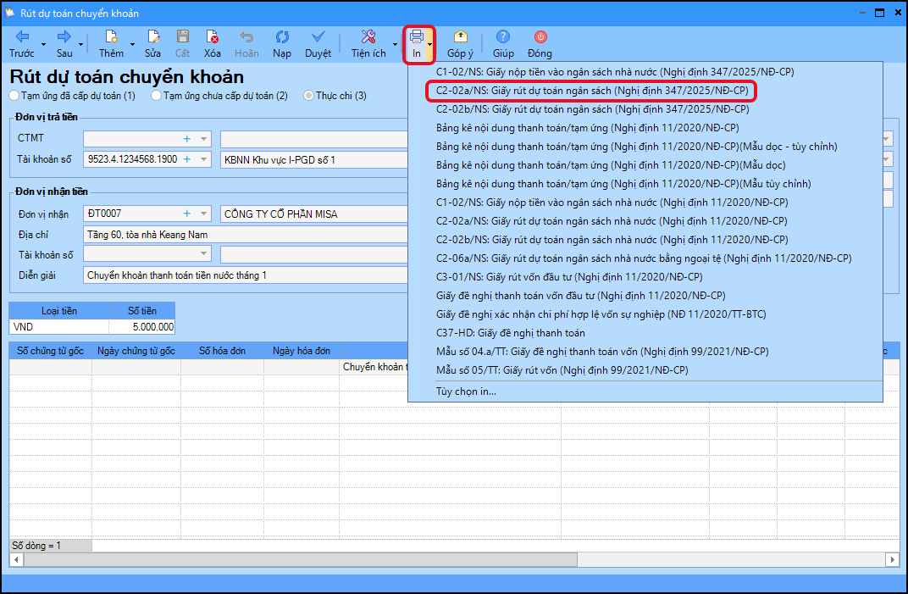This screenshot has width=908, height=594.
Task: Click the CÔNG TY CỔ PHẦN MISA field
Action: (314, 214)
